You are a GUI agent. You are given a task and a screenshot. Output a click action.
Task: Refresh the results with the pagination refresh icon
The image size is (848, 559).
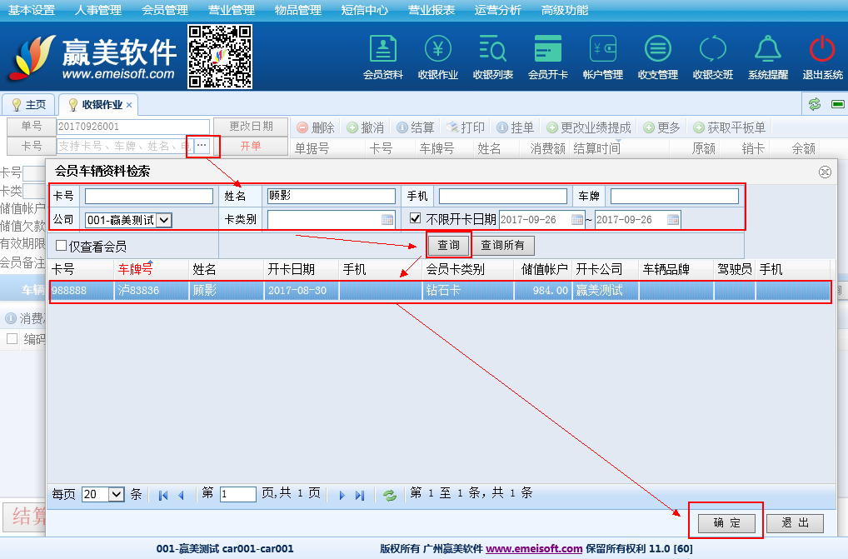coord(389,495)
